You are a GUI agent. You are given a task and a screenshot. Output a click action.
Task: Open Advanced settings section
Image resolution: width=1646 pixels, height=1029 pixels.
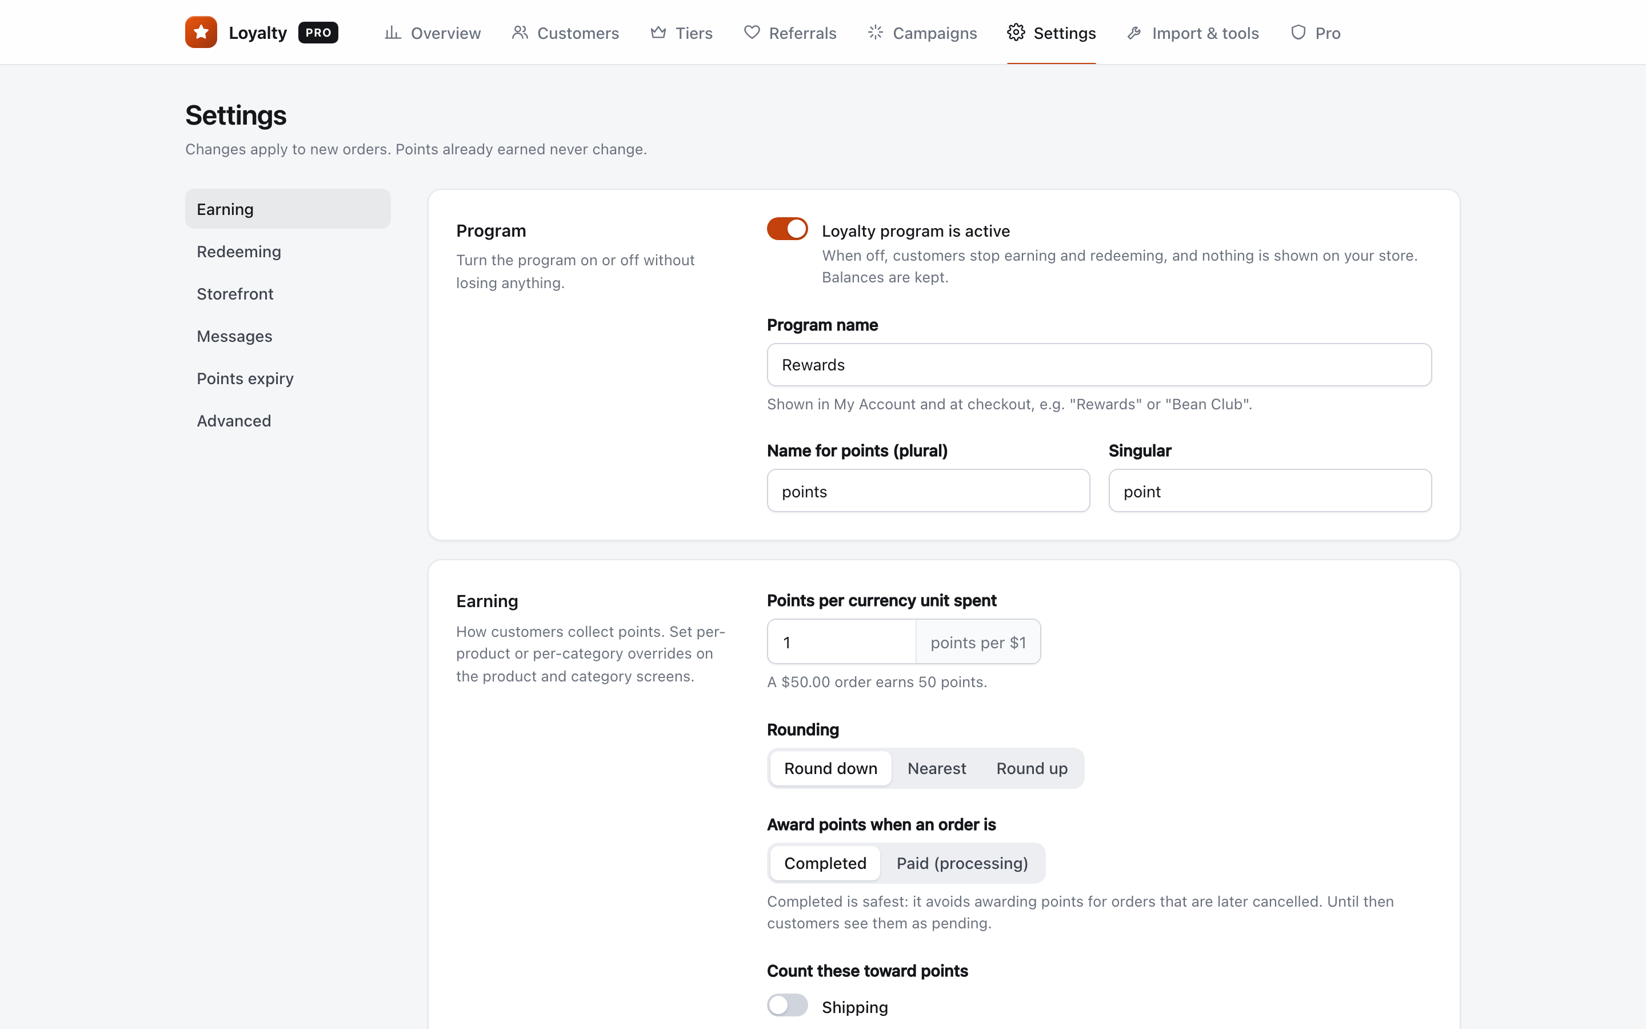click(x=287, y=421)
